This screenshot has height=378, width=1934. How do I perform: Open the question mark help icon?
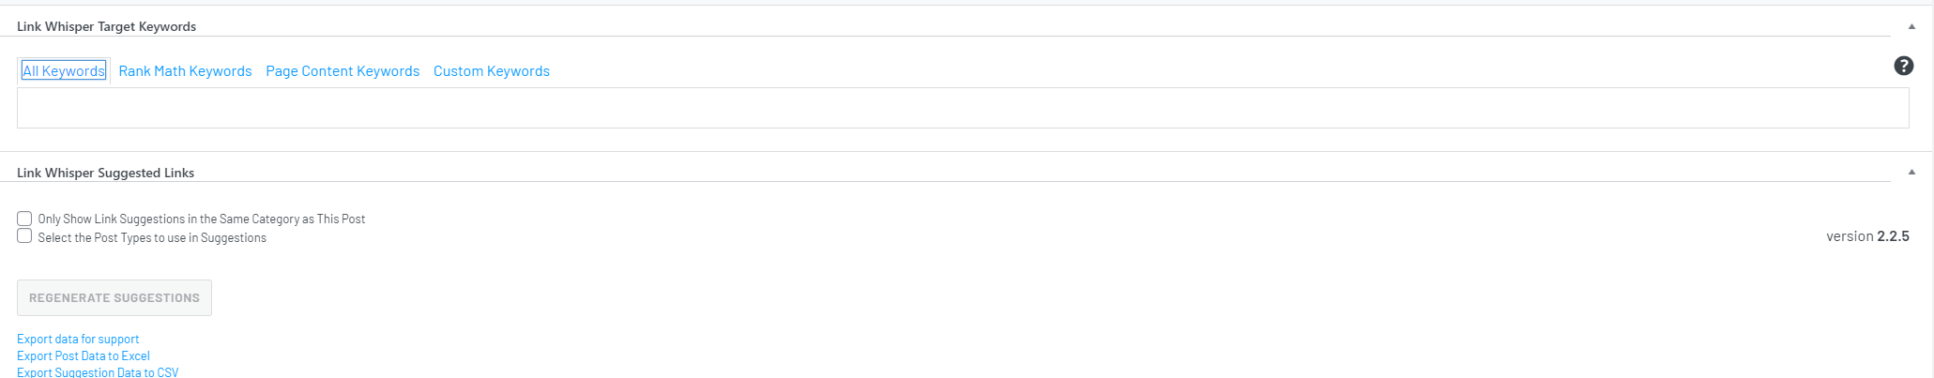tap(1903, 66)
